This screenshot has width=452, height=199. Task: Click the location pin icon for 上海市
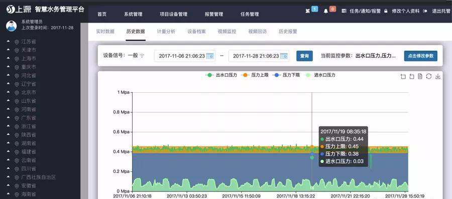point(17,59)
